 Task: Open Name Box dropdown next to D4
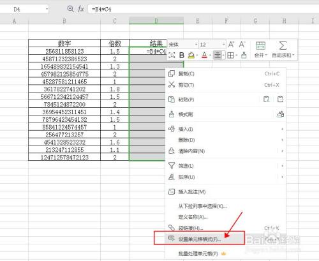(47, 9)
